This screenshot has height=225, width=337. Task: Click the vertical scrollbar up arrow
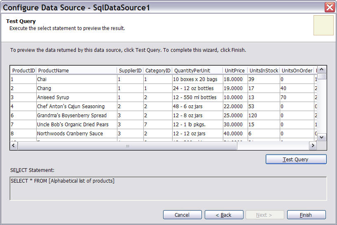pyautogui.click(x=322, y=70)
